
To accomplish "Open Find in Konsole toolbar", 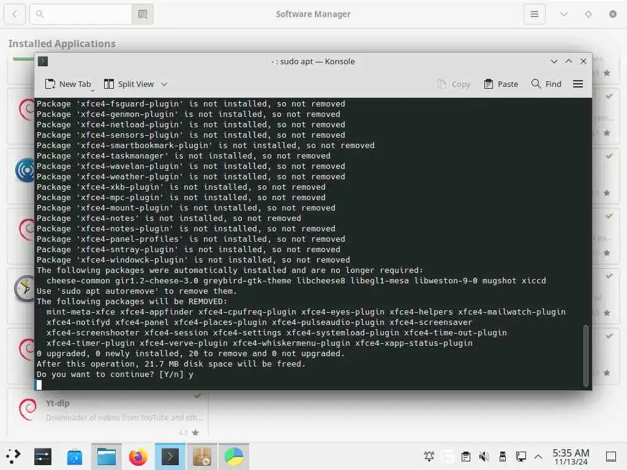I will tap(546, 84).
